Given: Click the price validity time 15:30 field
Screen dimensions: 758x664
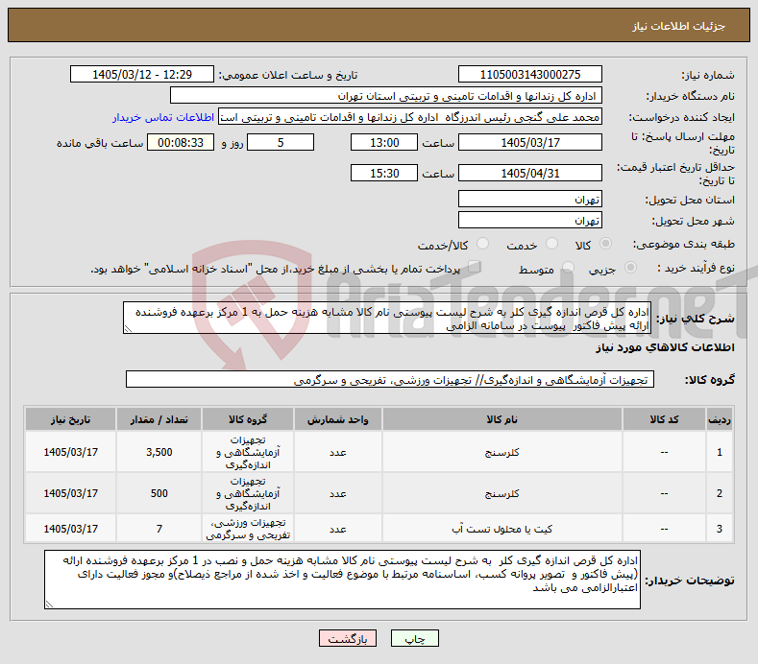Looking at the screenshot, I should click(384, 173).
